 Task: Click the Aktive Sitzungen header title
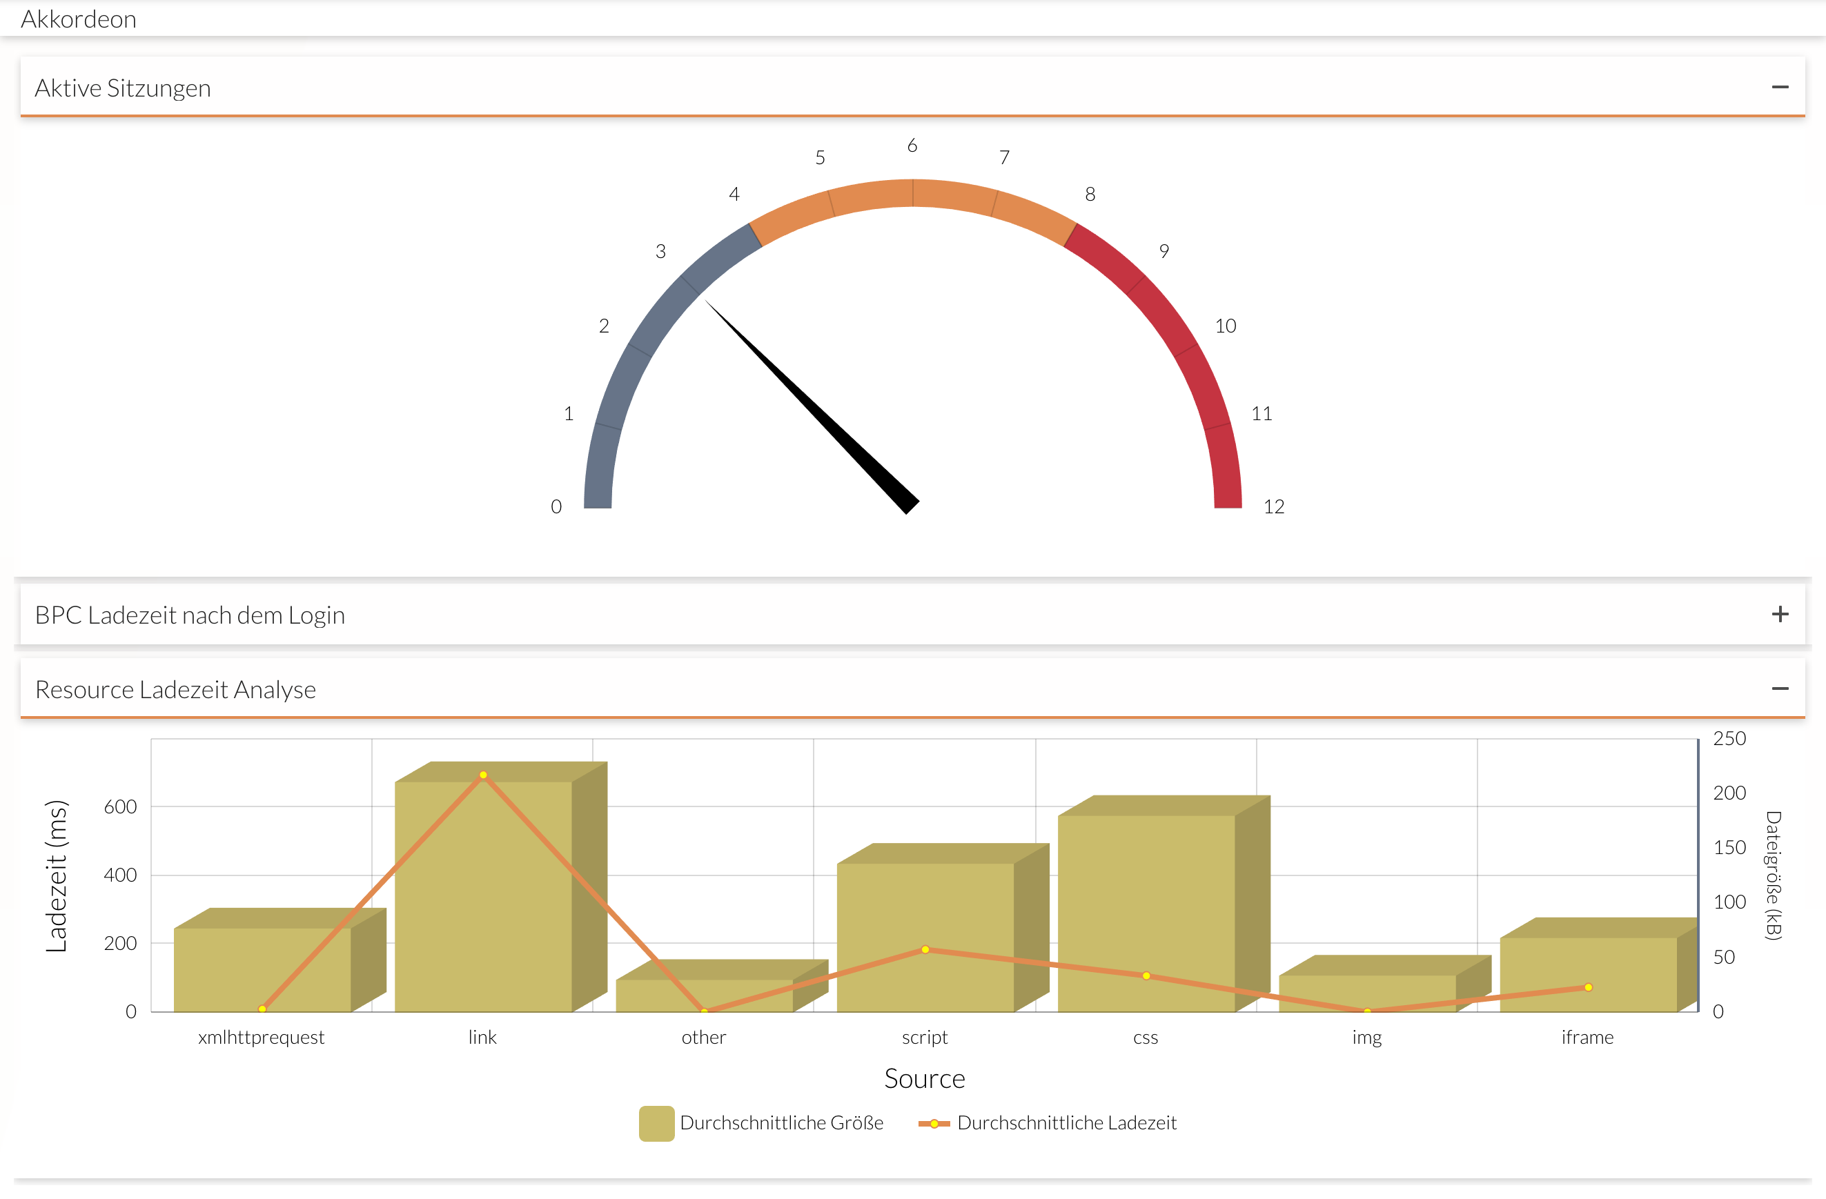point(123,88)
